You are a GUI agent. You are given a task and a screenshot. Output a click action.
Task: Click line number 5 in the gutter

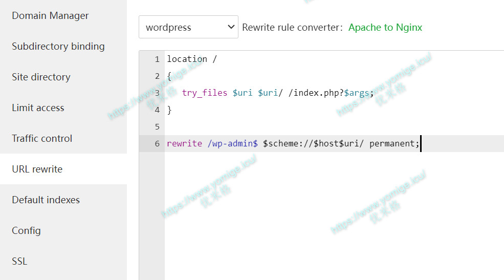(x=157, y=127)
